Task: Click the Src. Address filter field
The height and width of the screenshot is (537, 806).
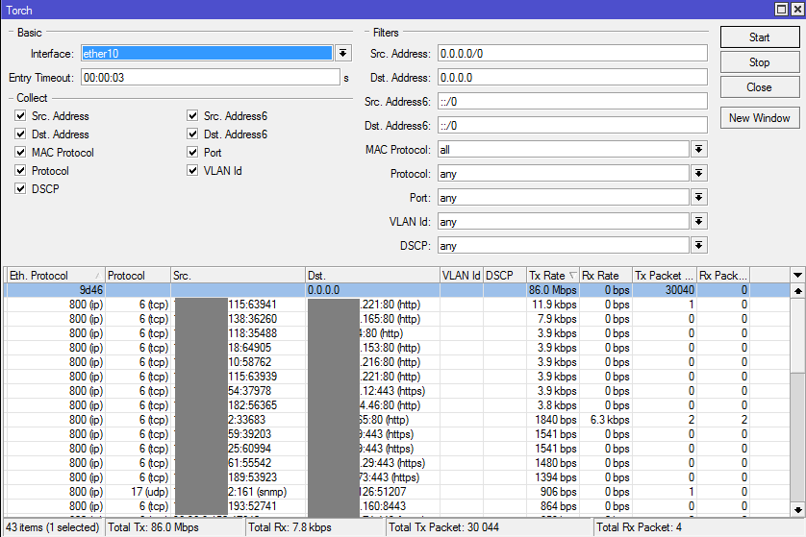Action: 572,54
